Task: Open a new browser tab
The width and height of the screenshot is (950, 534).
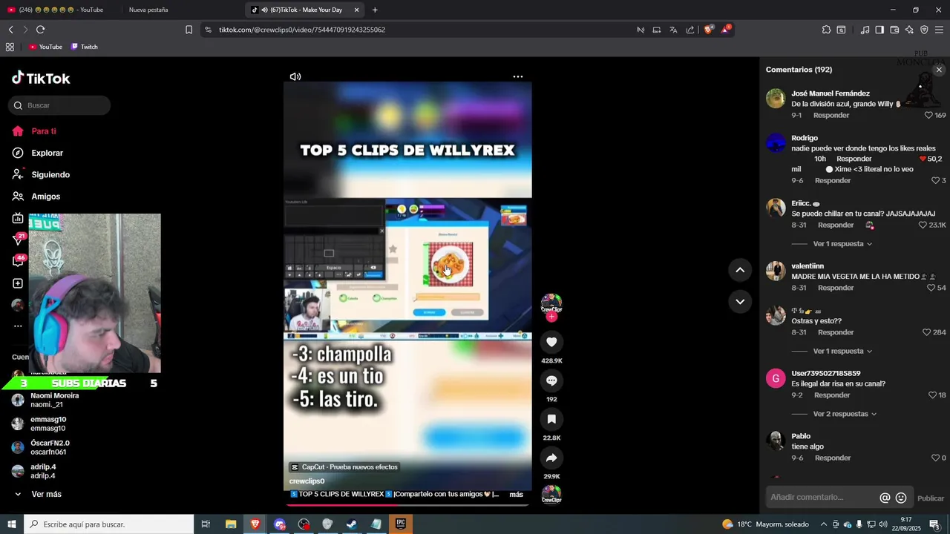Action: 375,10
